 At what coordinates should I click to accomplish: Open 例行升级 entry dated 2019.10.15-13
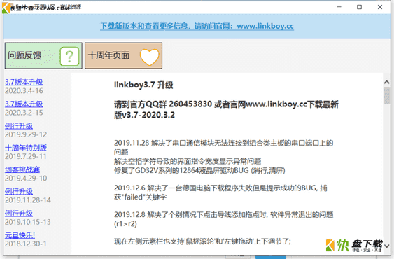pos(19,213)
